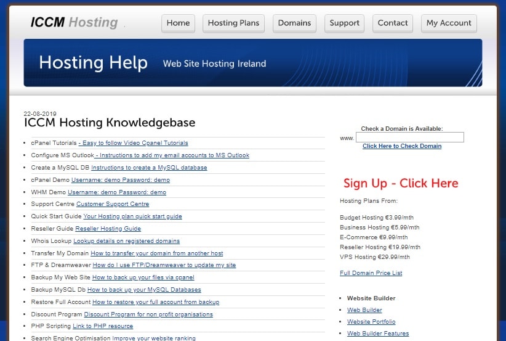The width and height of the screenshot is (506, 341).
Task: Click the Reseller Hosting €19.99/mth text
Action: [x=380, y=247]
